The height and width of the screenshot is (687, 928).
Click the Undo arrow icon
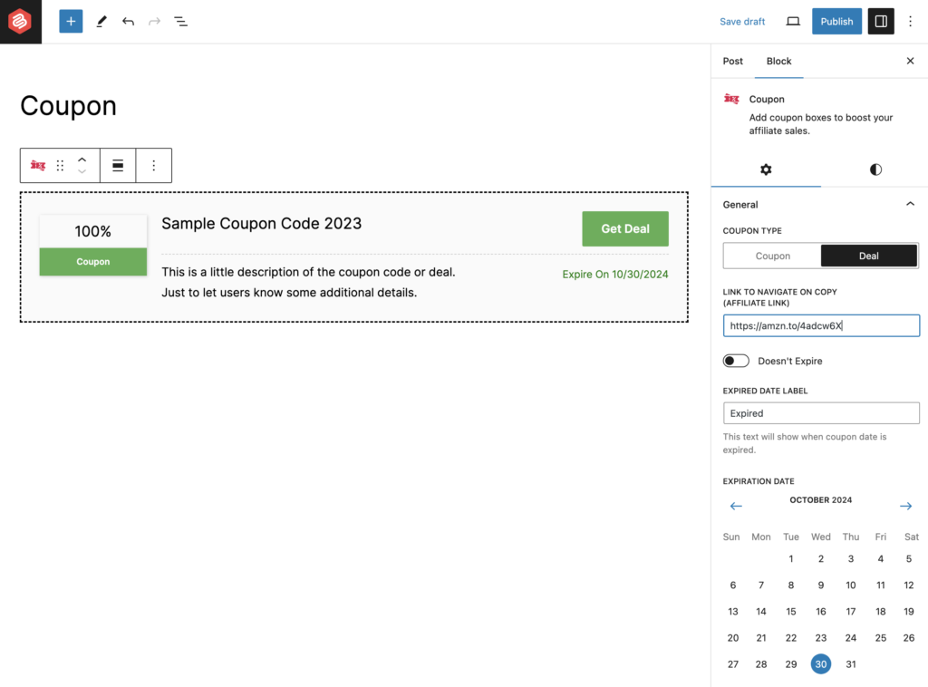pyautogui.click(x=128, y=21)
